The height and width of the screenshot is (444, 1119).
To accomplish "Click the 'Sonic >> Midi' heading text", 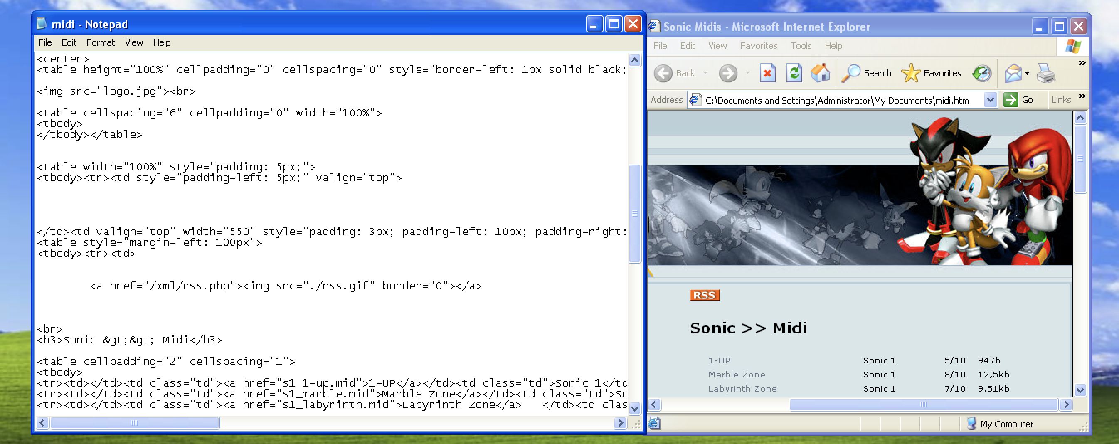I will [749, 328].
